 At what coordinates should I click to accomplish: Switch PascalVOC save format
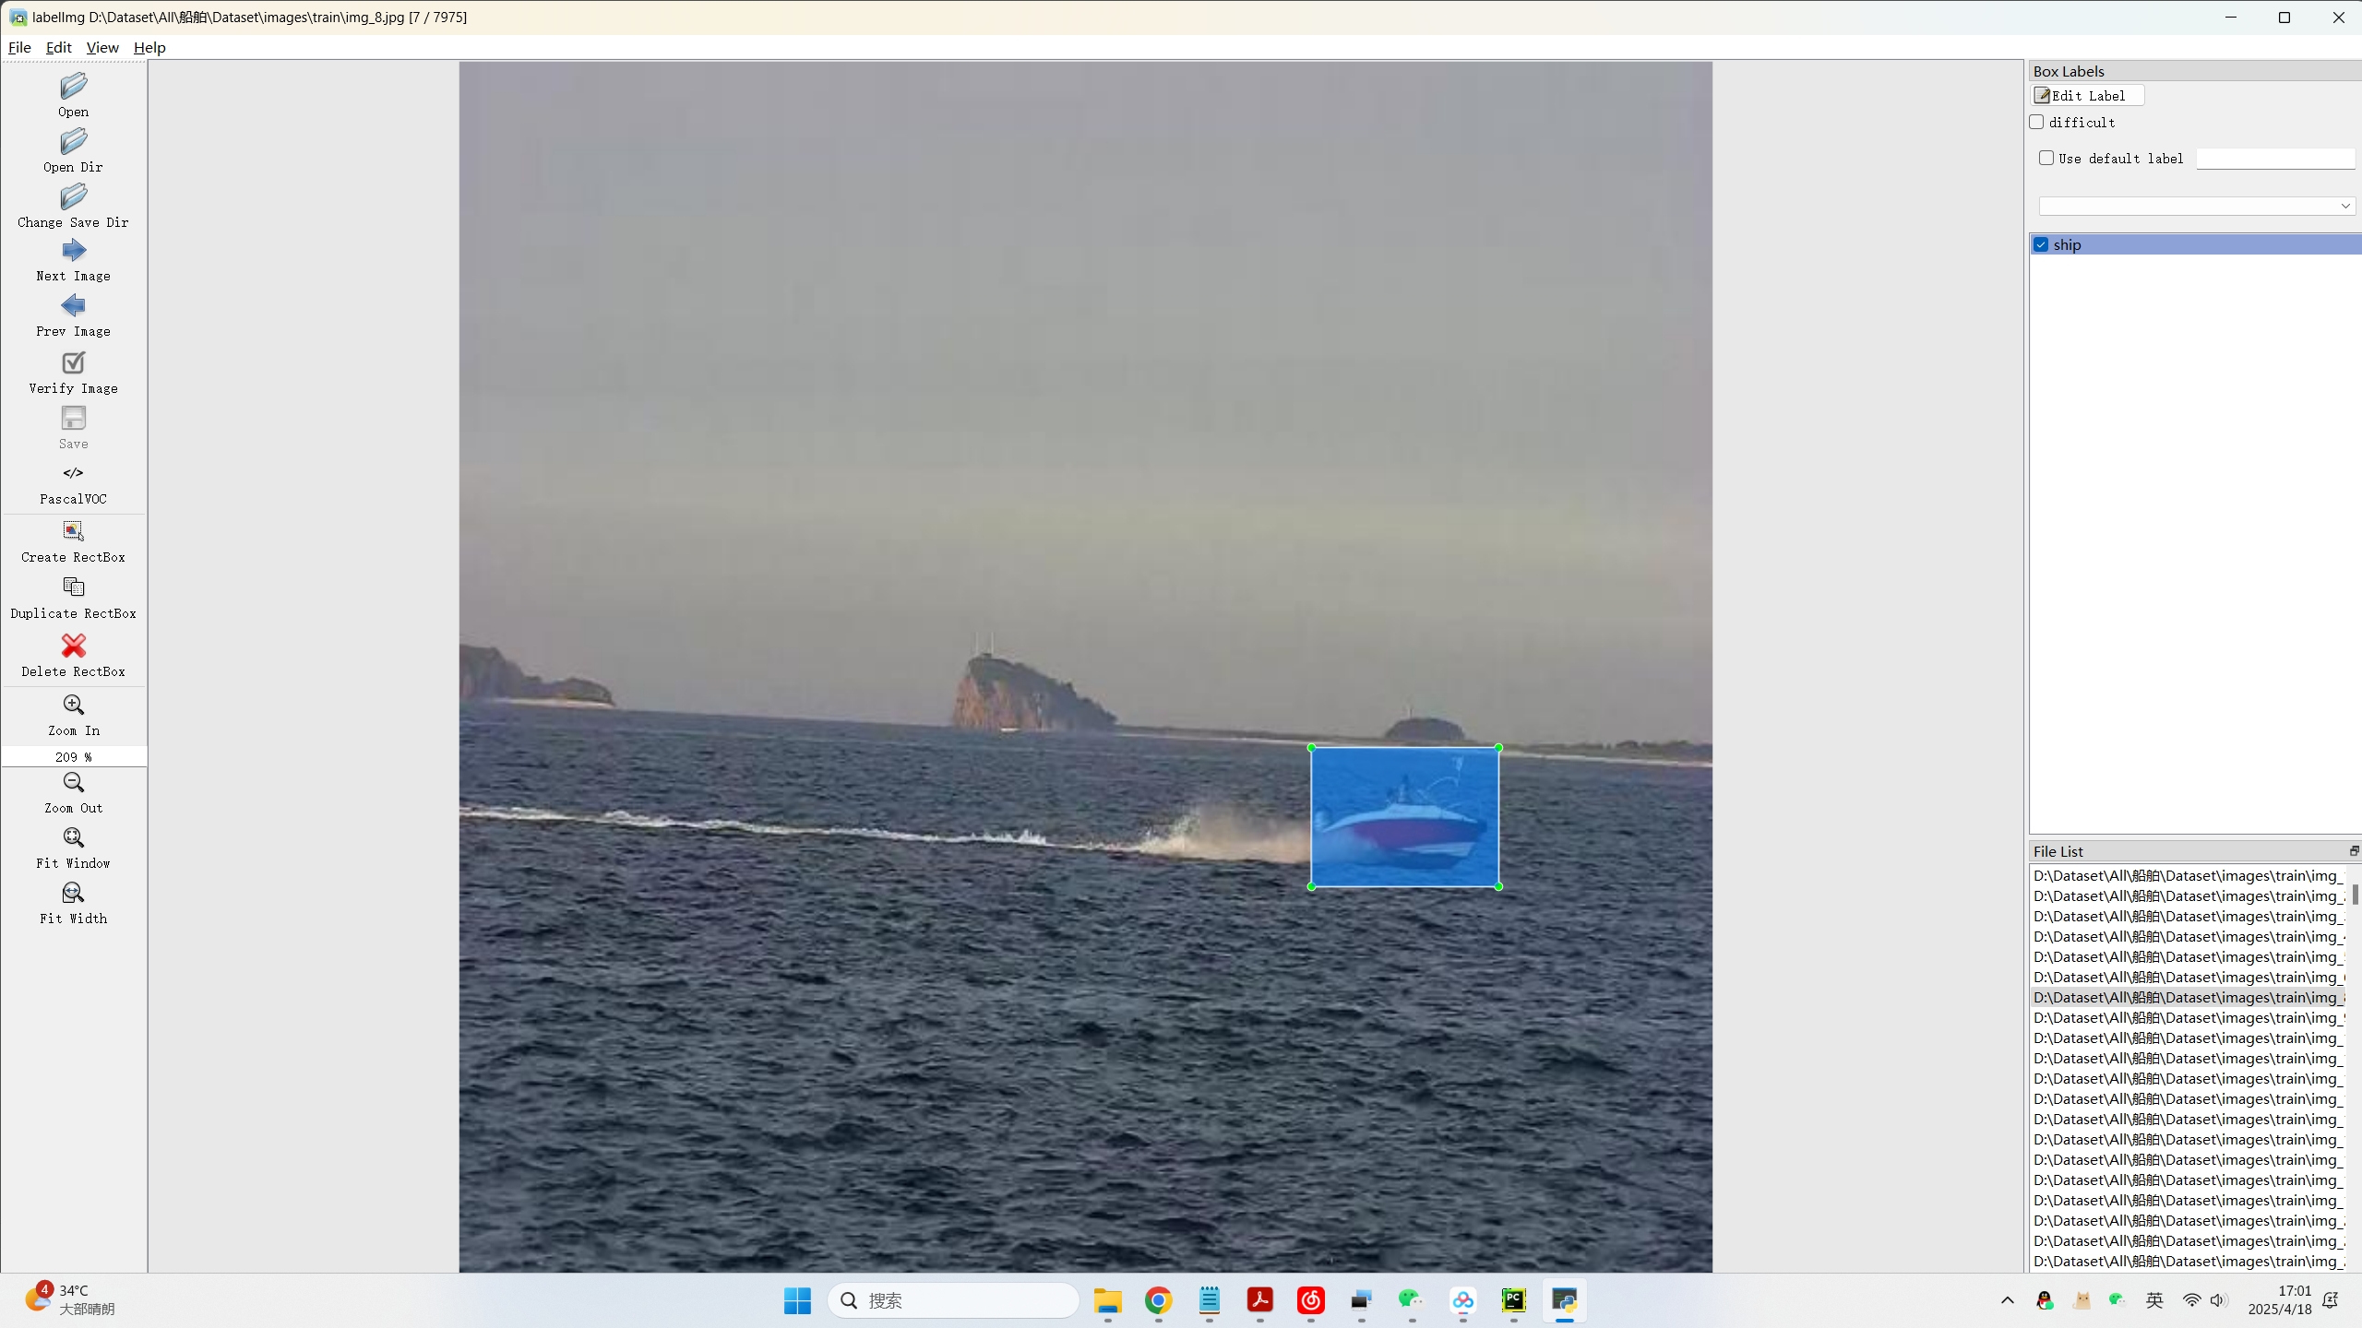[73, 473]
